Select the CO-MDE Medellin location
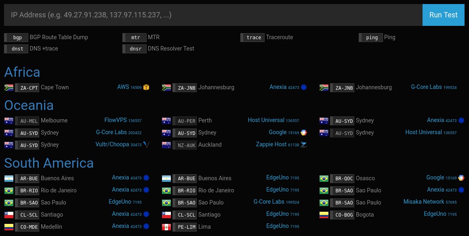Viewport: 469px width, 236px height. click(x=27, y=227)
